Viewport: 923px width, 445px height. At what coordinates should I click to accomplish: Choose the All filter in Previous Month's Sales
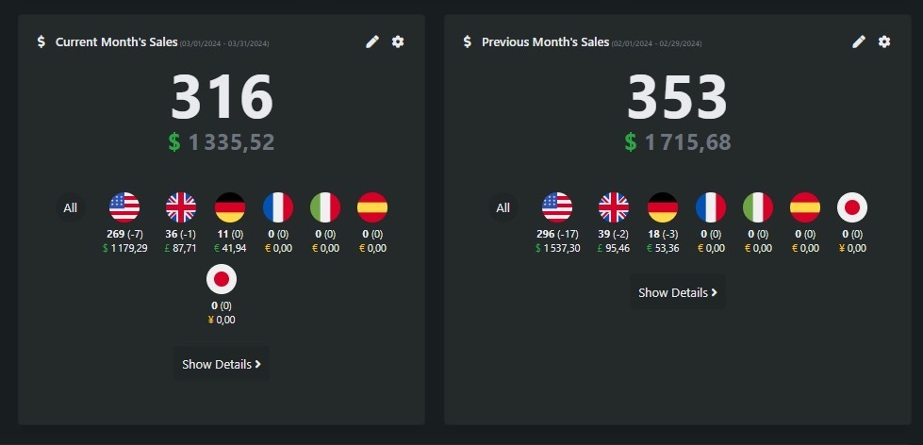click(503, 207)
